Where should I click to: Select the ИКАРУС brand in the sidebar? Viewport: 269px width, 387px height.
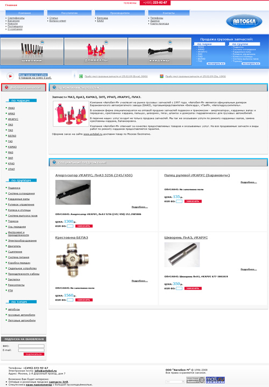tap(13, 119)
